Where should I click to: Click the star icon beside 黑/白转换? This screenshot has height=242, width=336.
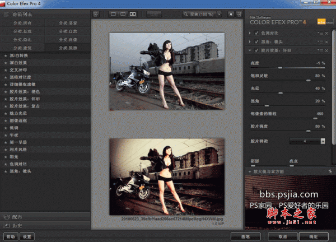coord(6,55)
